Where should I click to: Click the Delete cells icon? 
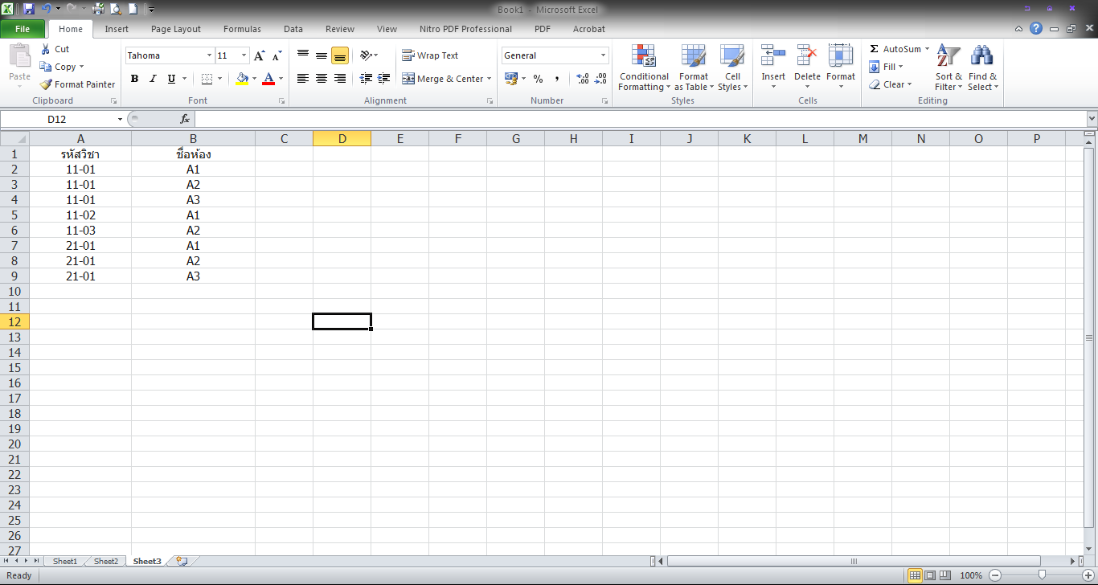coord(807,55)
